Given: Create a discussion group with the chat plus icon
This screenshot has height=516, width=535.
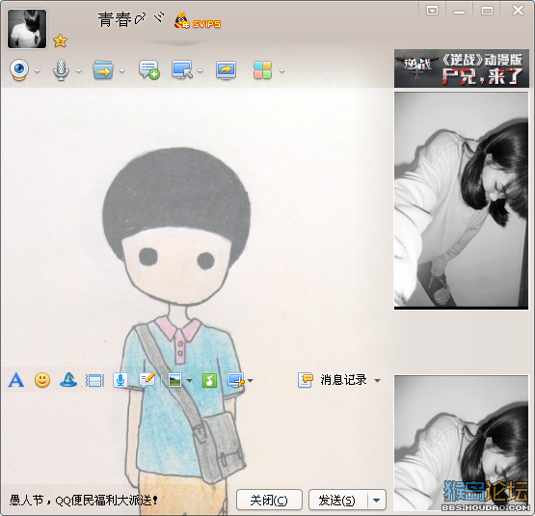Looking at the screenshot, I should [149, 70].
